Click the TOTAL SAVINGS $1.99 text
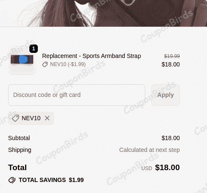The width and height of the screenshot is (207, 193). click(x=51, y=180)
